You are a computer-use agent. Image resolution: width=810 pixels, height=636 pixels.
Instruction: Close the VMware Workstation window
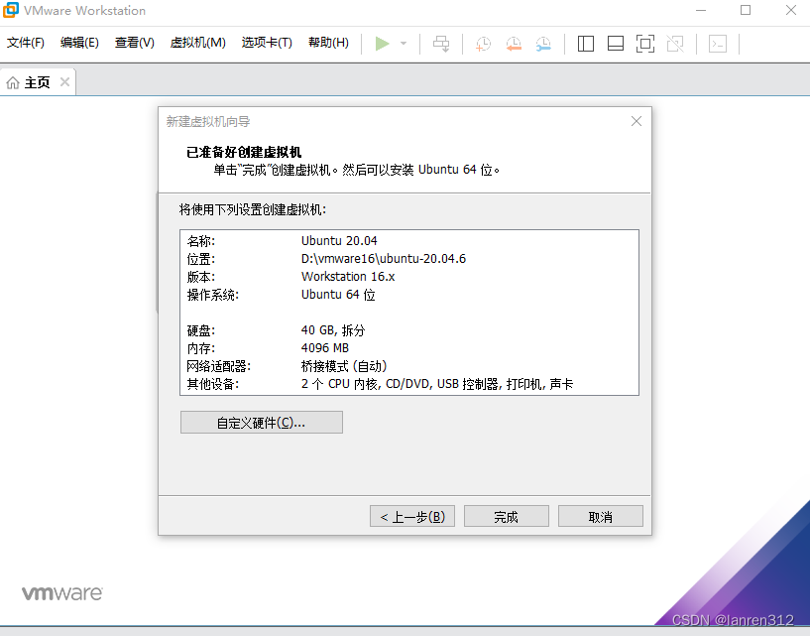pos(791,10)
